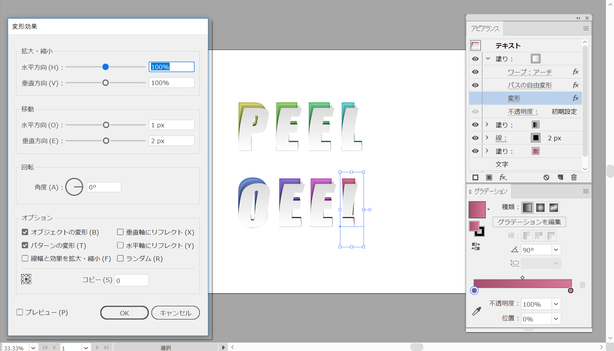Click the add new stroke icon

coord(475,177)
